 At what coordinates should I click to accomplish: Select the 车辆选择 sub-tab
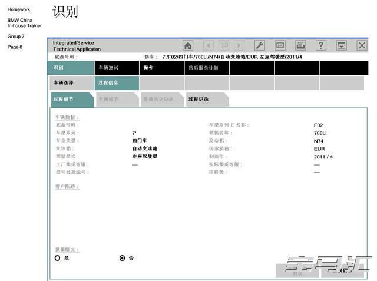pyautogui.click(x=72, y=83)
